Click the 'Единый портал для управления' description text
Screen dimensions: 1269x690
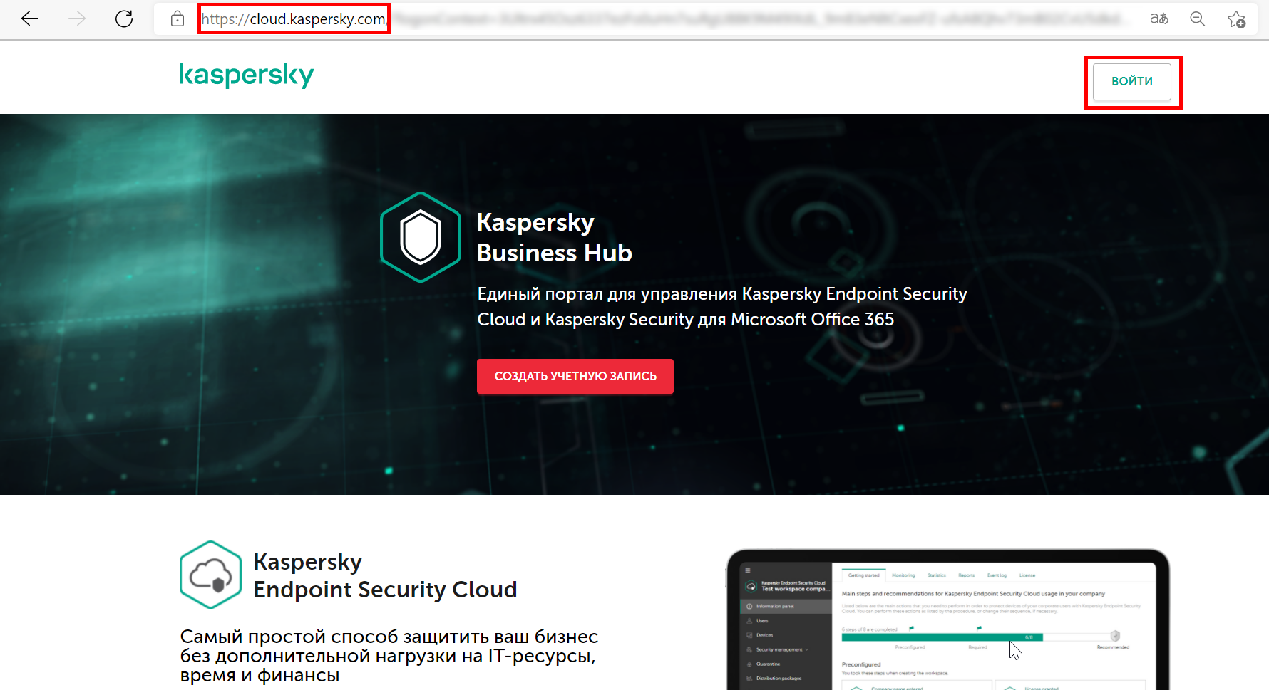722,306
